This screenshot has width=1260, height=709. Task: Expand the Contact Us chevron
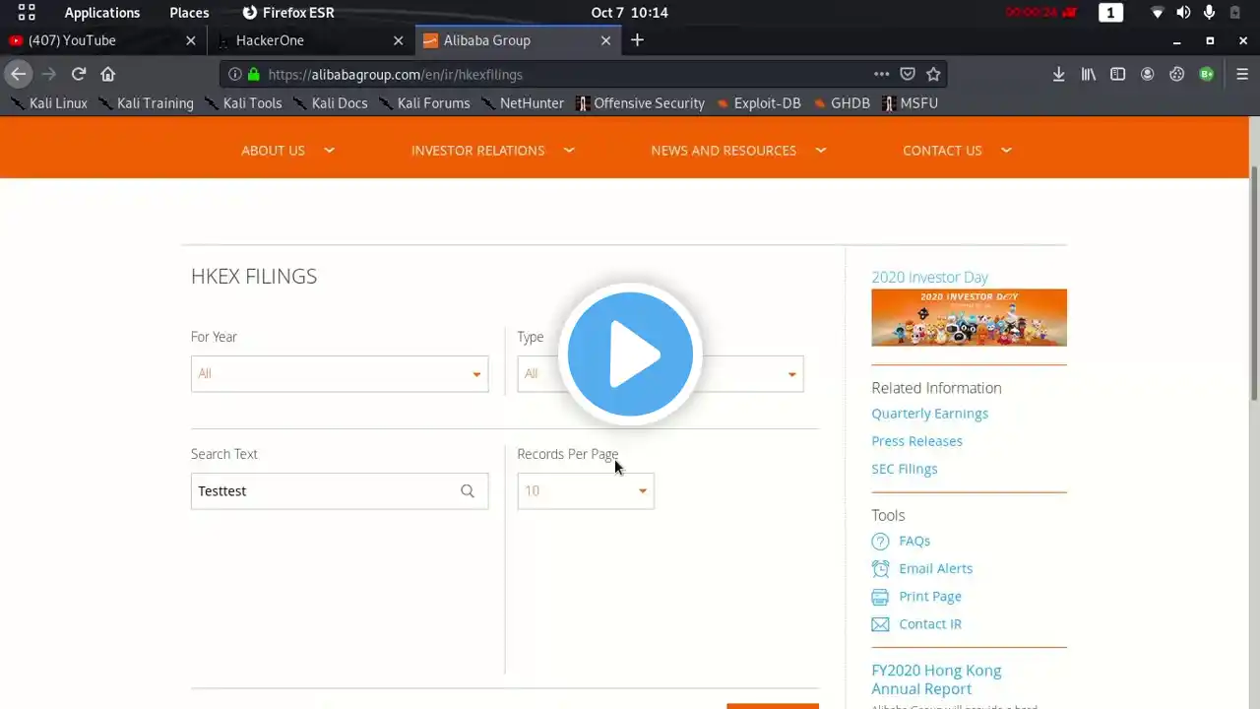(x=1006, y=150)
